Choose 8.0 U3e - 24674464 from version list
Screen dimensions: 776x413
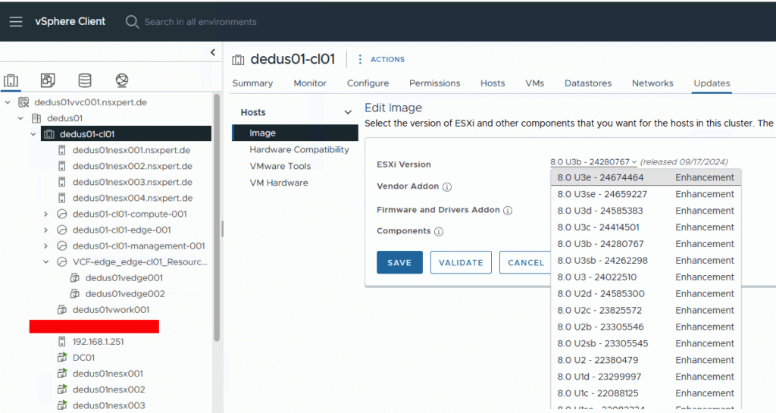click(600, 177)
